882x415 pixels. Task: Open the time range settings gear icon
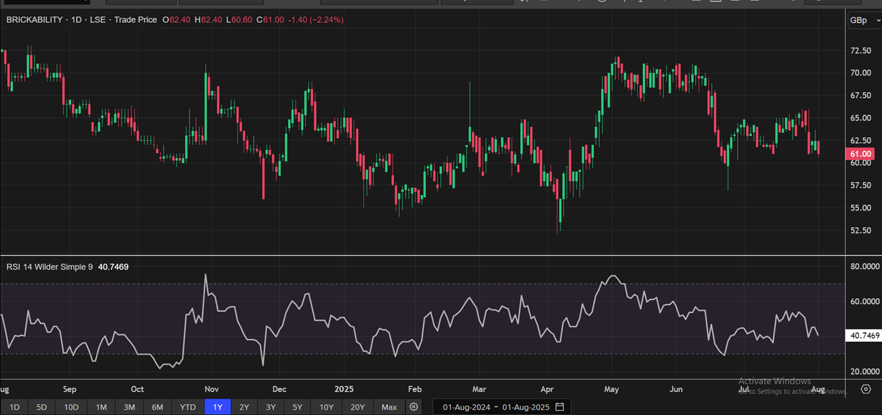(414, 407)
